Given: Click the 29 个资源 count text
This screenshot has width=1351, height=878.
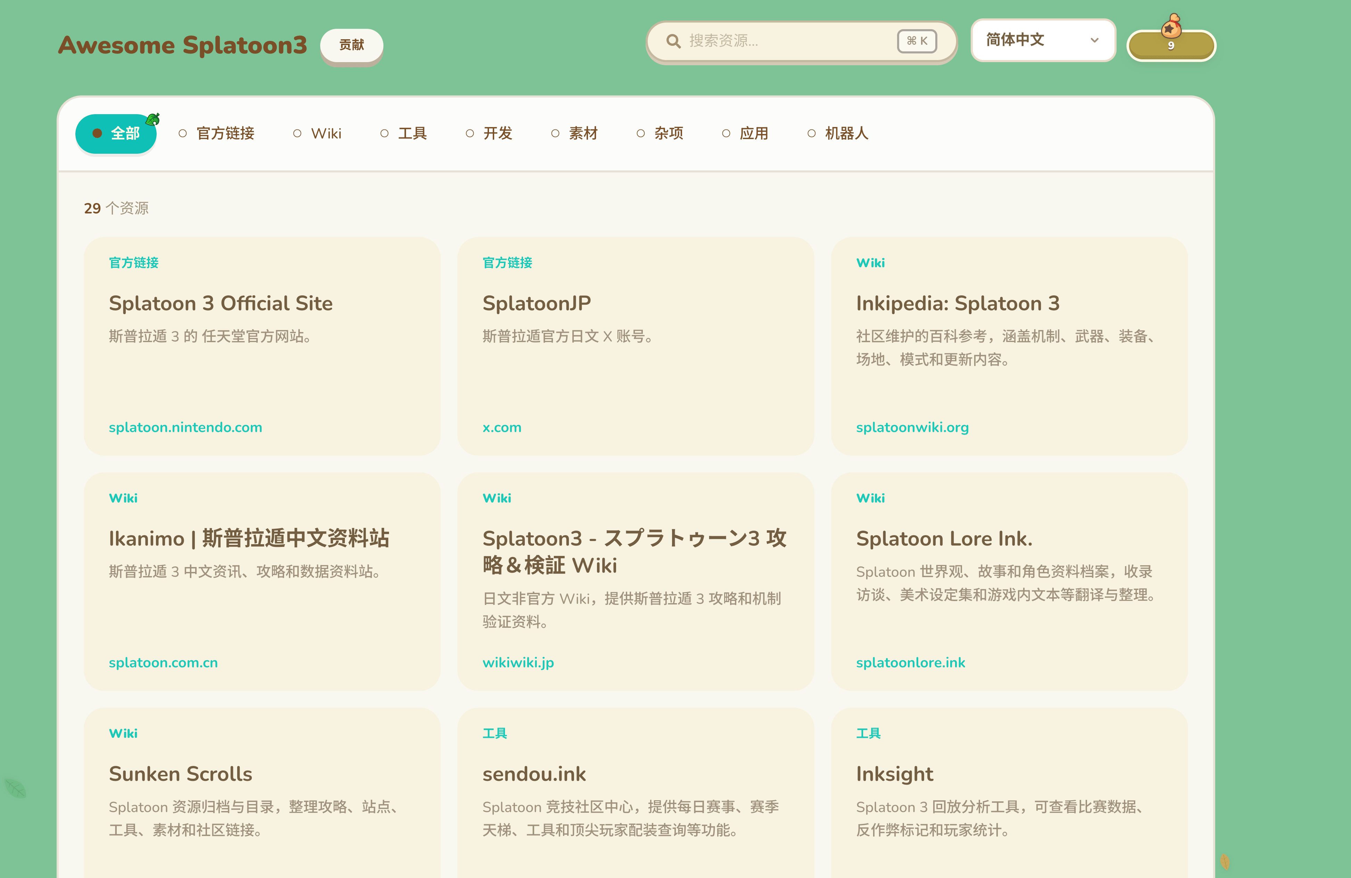Looking at the screenshot, I should click(x=116, y=208).
